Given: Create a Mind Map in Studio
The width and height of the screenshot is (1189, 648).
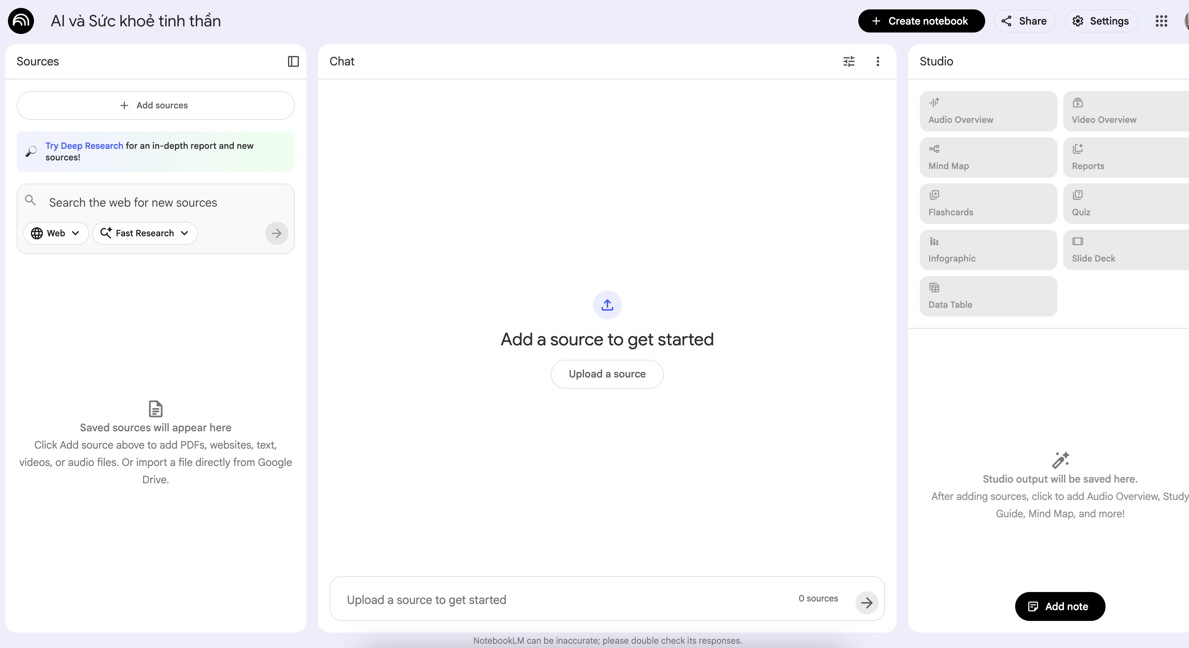Looking at the screenshot, I should [x=988, y=157].
